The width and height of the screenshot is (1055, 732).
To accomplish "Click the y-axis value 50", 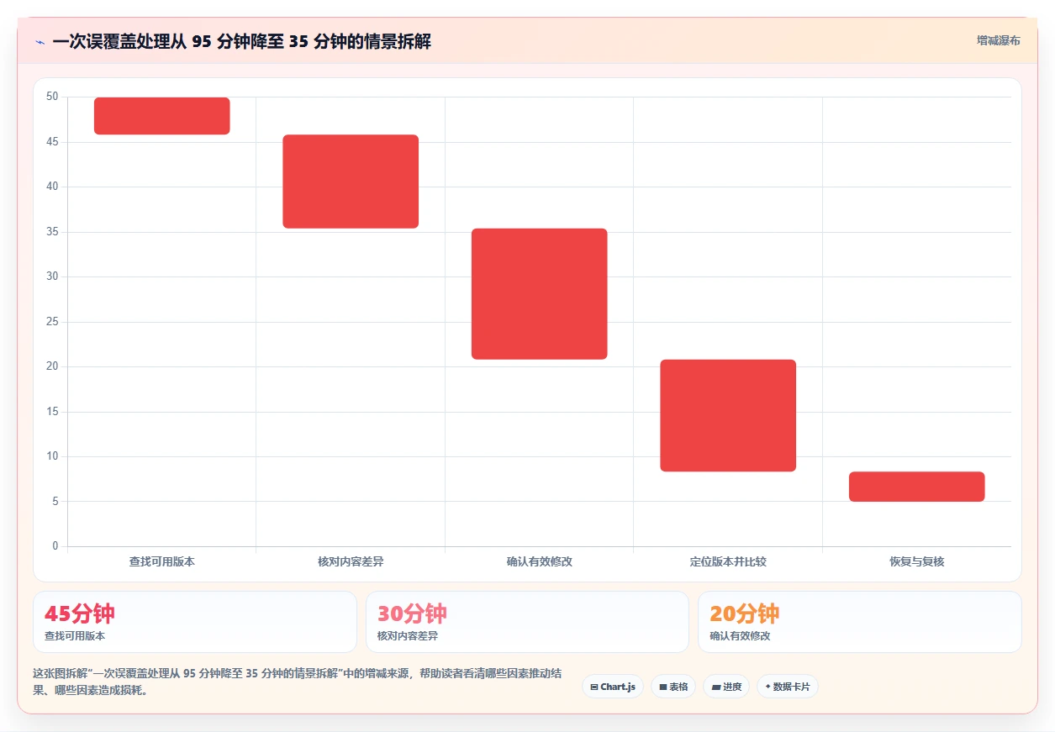I will pos(52,97).
